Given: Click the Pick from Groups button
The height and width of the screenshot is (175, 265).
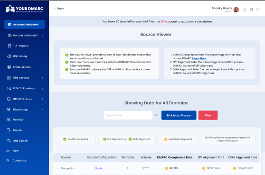Looking at the screenshot, I should click(179, 115).
